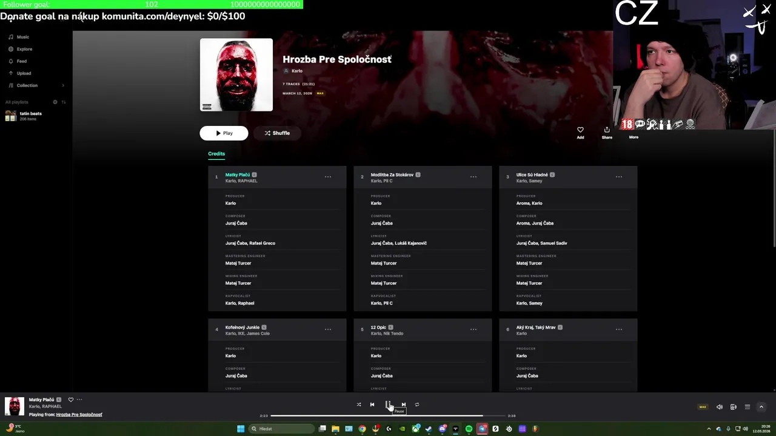Click Modlitba Za Stokárov track title
This screenshot has width=776, height=436.
tap(392, 174)
